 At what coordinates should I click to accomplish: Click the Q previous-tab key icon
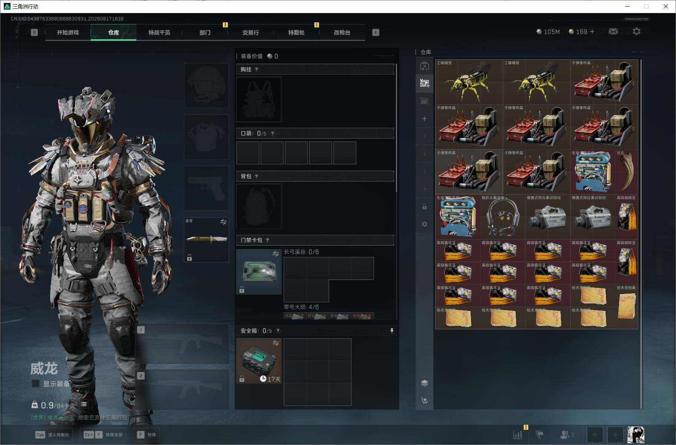(x=35, y=32)
